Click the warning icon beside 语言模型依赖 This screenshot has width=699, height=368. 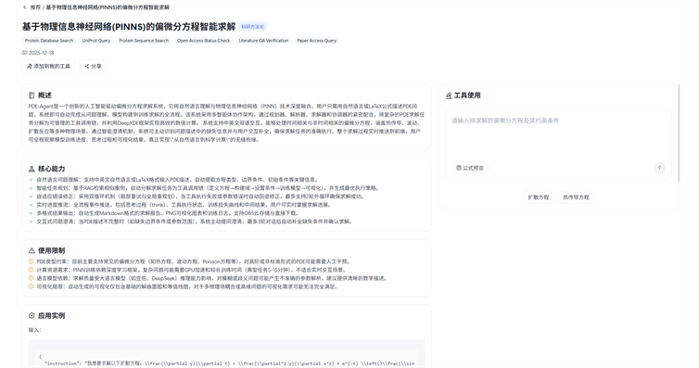(x=32, y=278)
